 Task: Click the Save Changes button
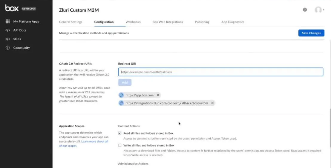[311, 33]
